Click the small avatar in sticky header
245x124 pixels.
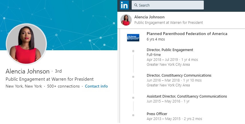pos(126,20)
